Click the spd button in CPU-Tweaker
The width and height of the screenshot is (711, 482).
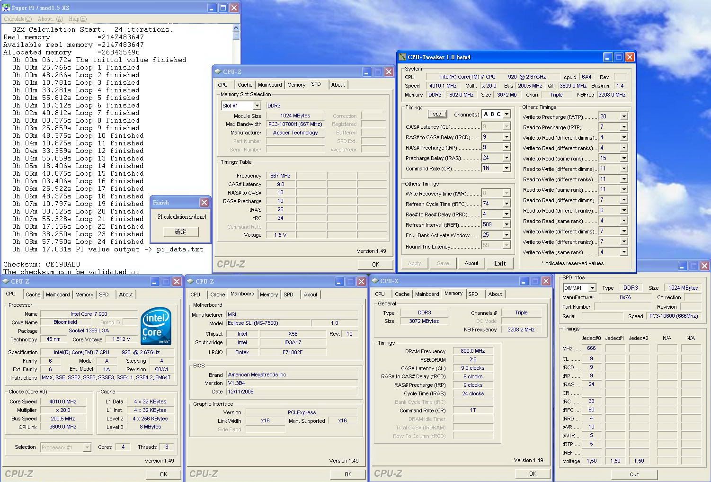[x=437, y=114]
